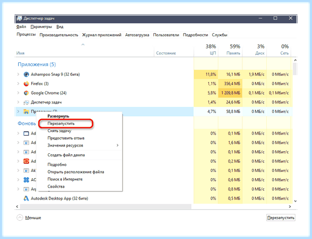Image resolution: width=312 pixels, height=239 pixels.
Task: Click the horizontal scrollbar left arrow
Action: [x=17, y=207]
